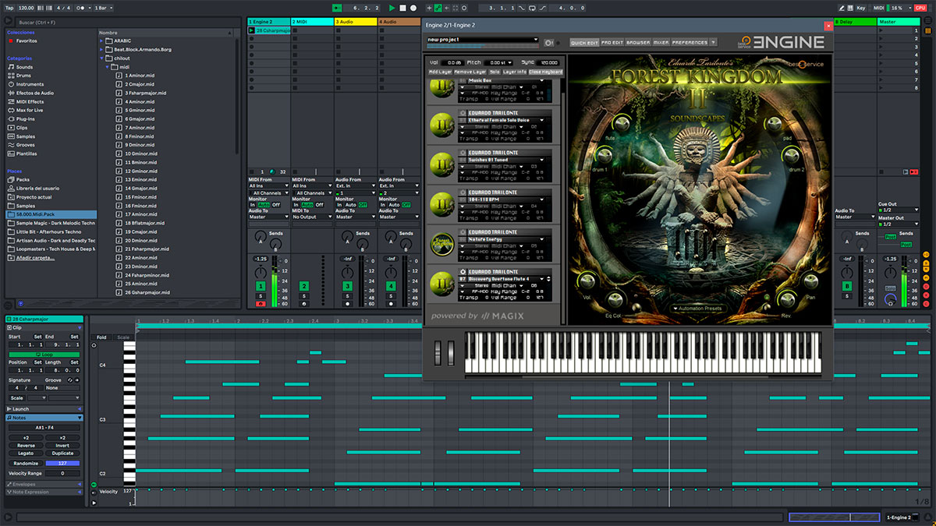Toggle the Fold button in the piano roll
The width and height of the screenshot is (936, 526).
tap(101, 337)
